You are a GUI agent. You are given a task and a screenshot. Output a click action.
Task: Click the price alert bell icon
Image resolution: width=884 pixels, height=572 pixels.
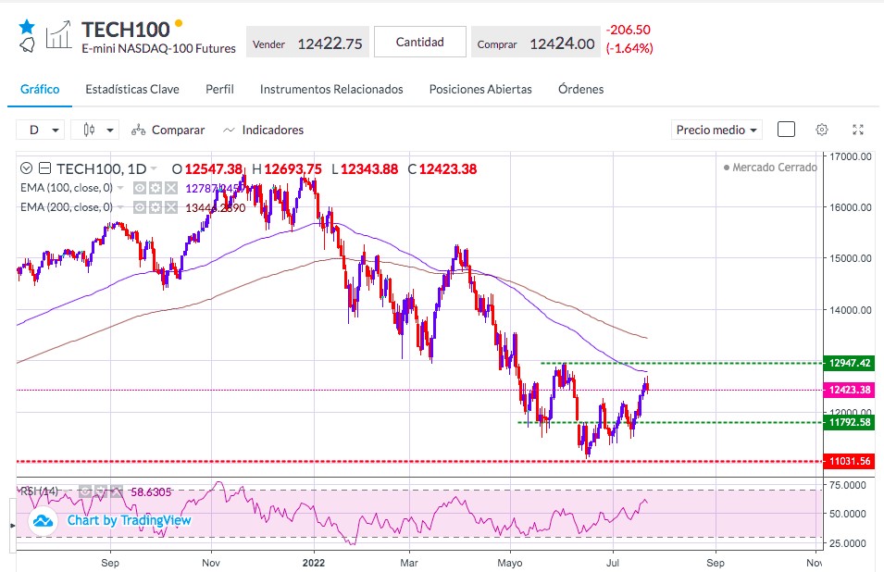pyautogui.click(x=27, y=45)
